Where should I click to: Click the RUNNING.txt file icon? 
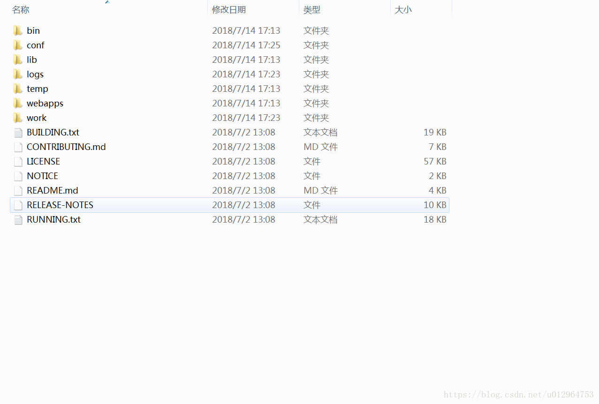coord(18,219)
